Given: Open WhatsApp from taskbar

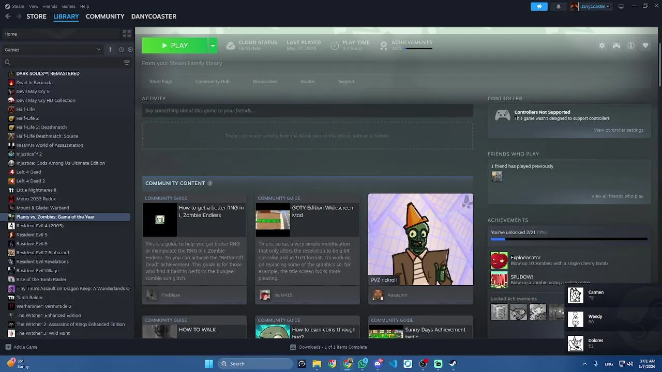Looking at the screenshot, I should 363,364.
